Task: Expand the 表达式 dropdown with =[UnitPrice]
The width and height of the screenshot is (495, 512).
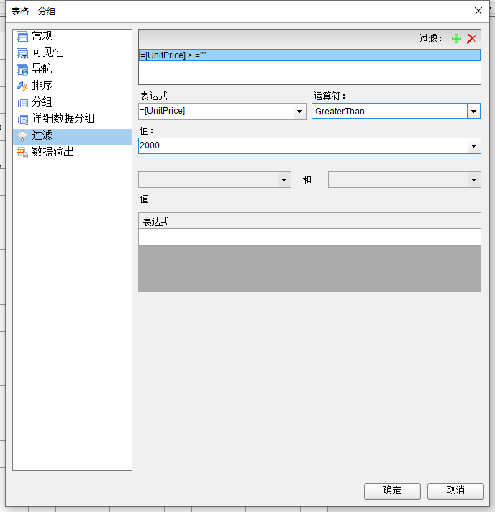Action: (x=300, y=111)
